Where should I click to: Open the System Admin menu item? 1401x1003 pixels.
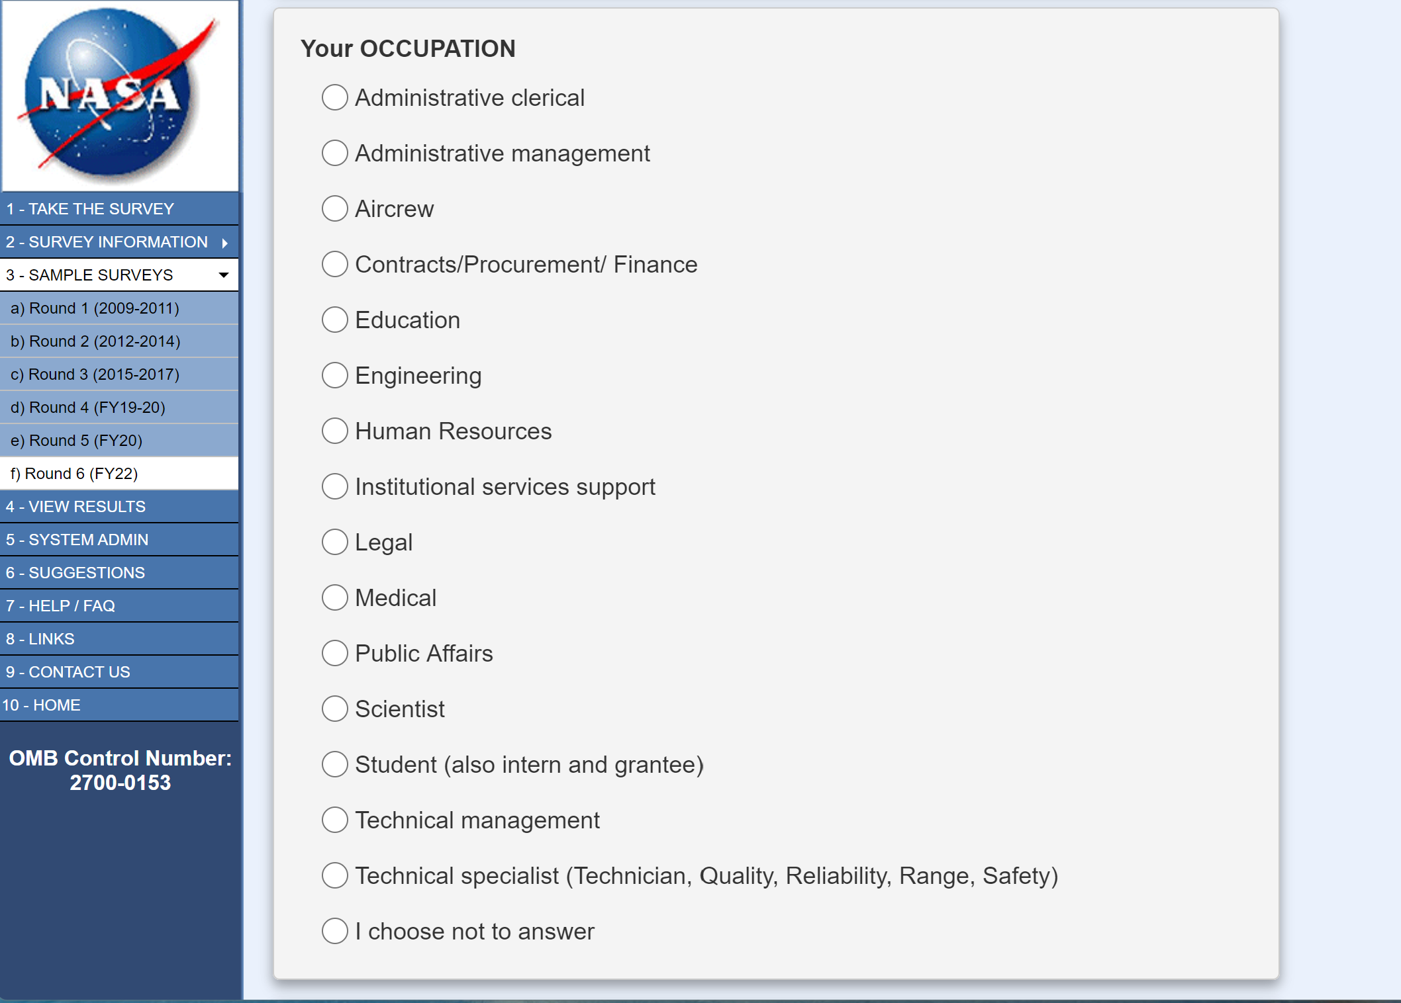tap(77, 540)
